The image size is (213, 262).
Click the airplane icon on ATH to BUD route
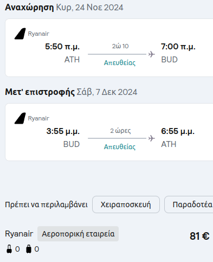point(152,54)
